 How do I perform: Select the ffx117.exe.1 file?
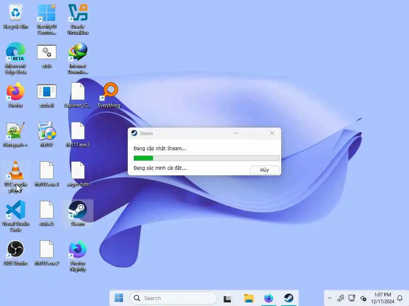click(46, 174)
